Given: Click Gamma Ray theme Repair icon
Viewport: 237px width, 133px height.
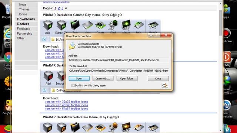Looking at the screenshot, I should point(153,25).
